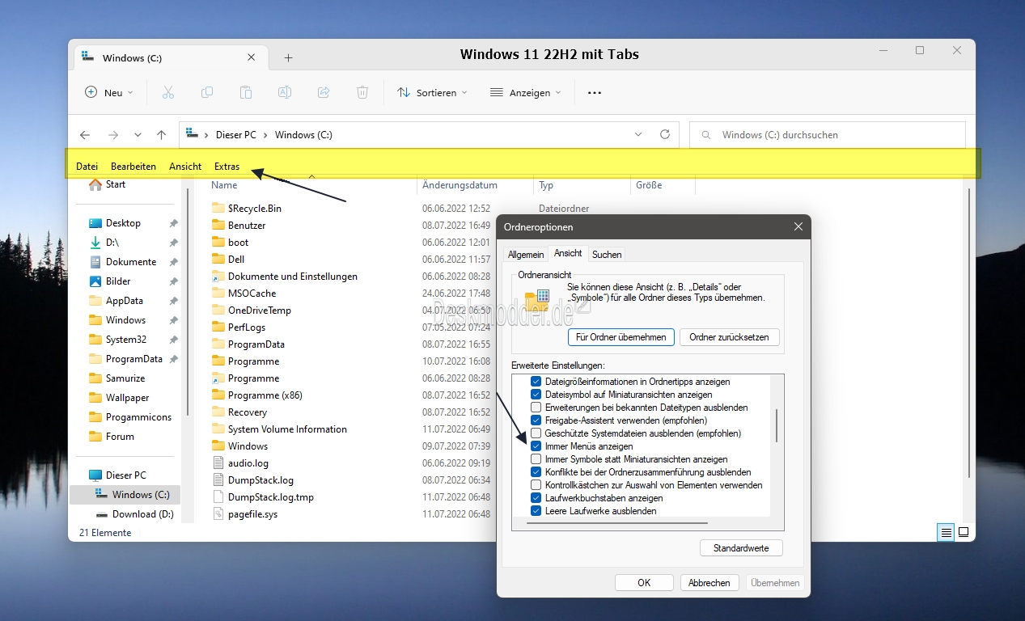Add a new Explorer tab
1025x621 pixels.
pos(288,57)
